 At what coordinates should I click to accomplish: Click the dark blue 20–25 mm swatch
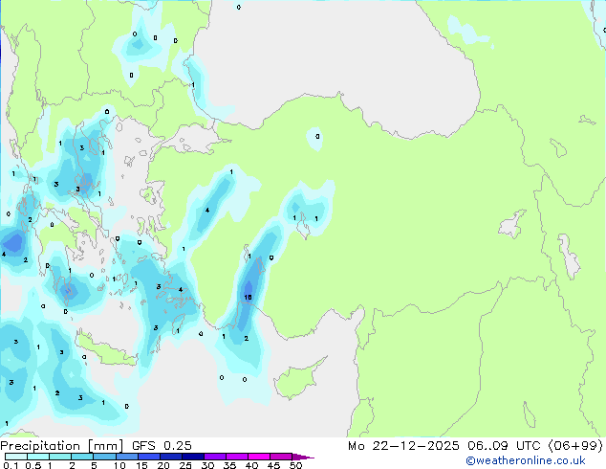tap(174, 457)
